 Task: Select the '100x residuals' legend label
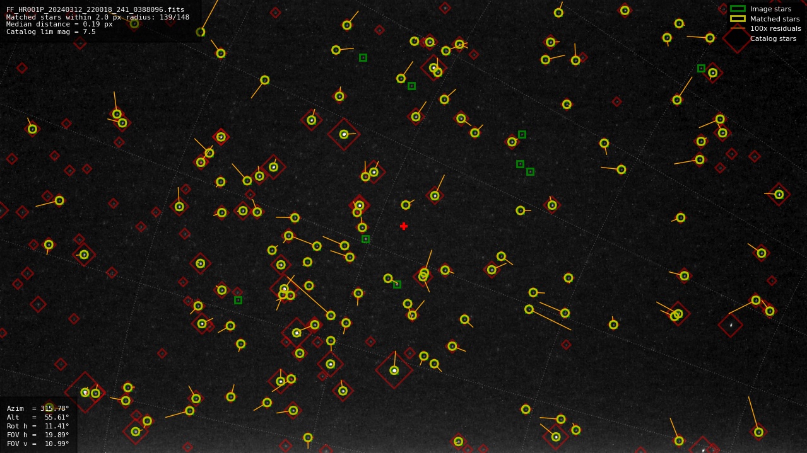775,28
